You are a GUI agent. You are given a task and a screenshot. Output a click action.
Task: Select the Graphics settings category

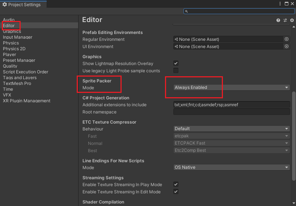12,31
